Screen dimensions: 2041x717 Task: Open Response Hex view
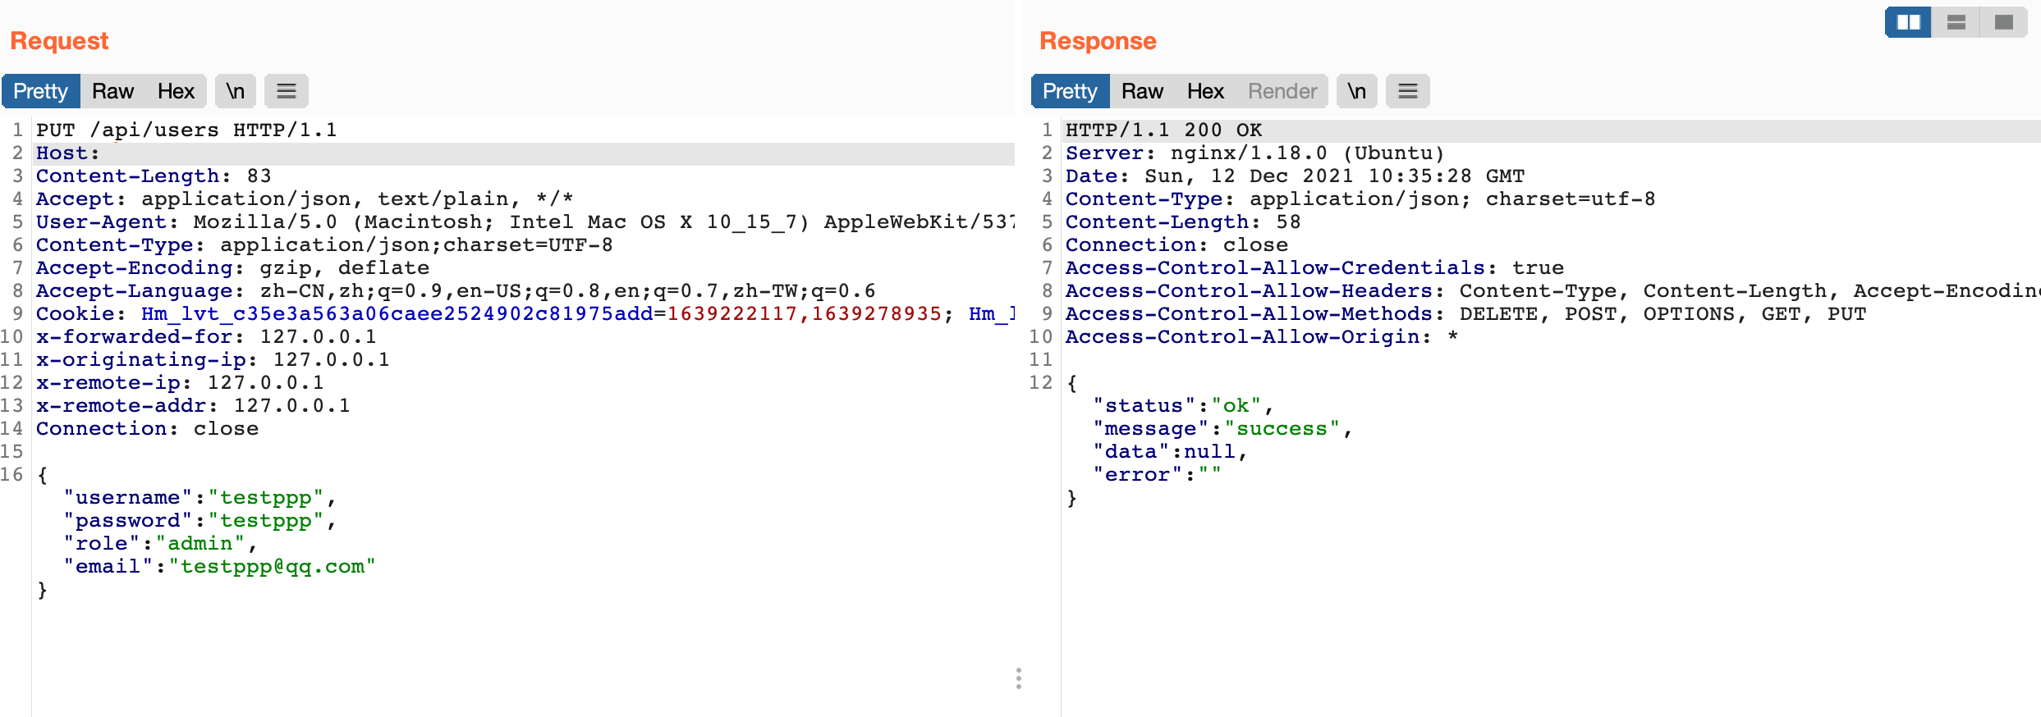click(1205, 91)
